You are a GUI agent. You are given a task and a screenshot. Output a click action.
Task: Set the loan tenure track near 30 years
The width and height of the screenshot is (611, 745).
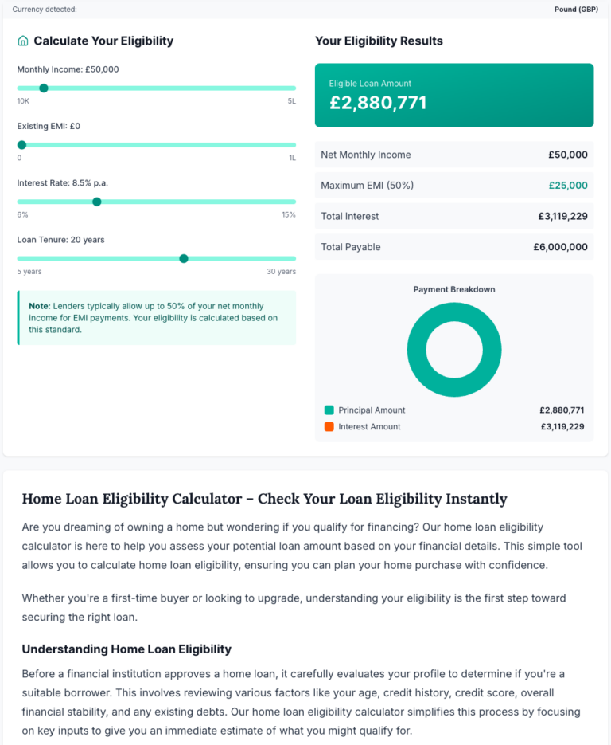(x=290, y=258)
